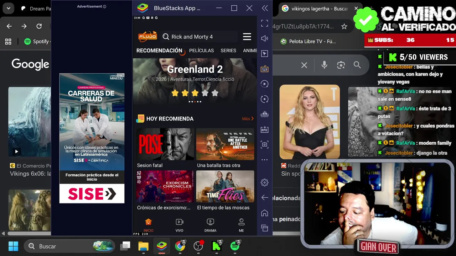
Task: Open the BlueStacks keyboard controls icon
Action: (x=264, y=69)
